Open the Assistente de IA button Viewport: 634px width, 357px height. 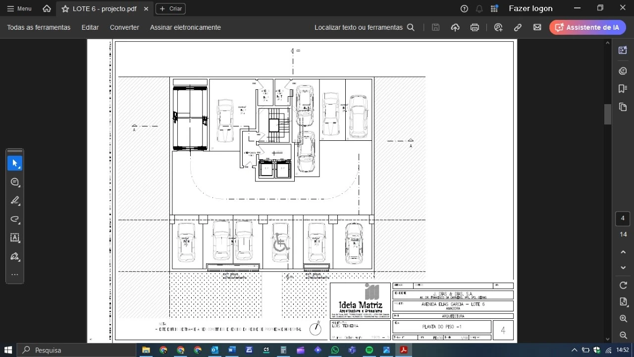tap(587, 27)
